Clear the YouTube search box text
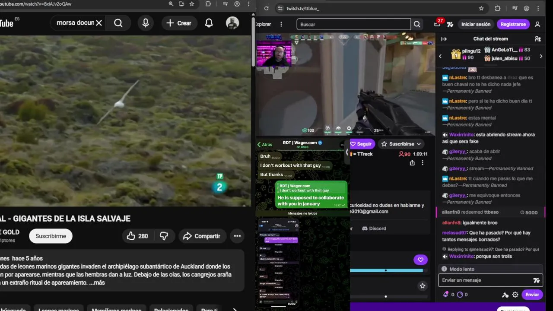The height and width of the screenshot is (311, 553). tap(99, 23)
